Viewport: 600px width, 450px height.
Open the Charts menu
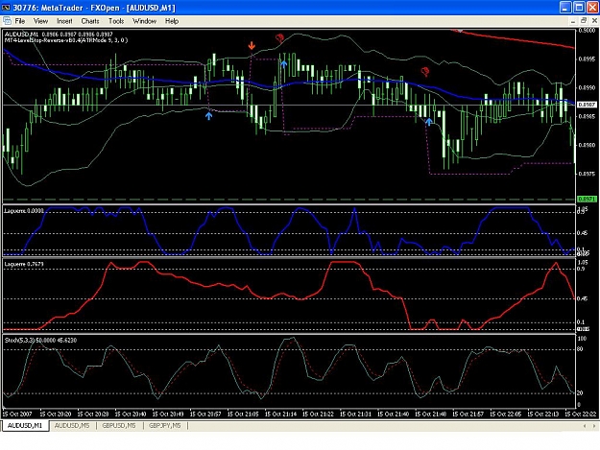90,21
